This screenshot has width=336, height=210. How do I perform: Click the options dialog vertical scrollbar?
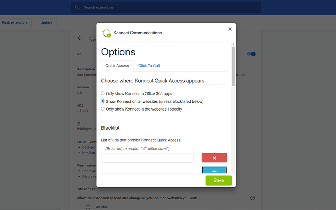click(233, 66)
